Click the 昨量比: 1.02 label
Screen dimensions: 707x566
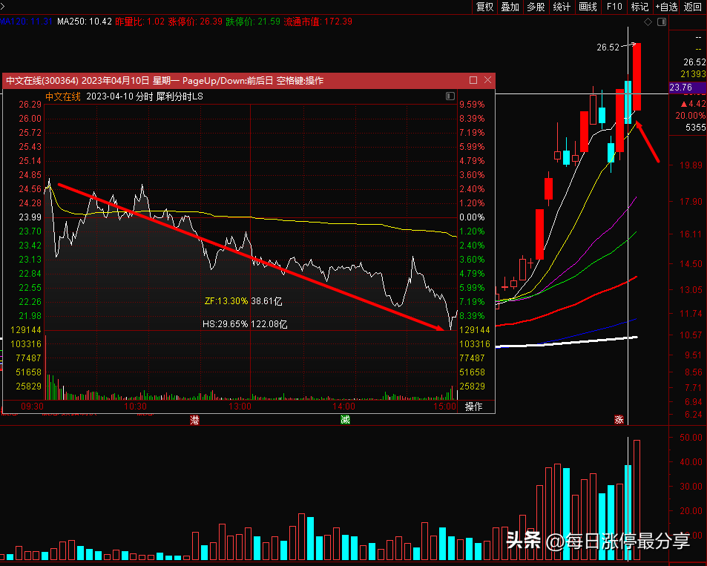point(139,22)
